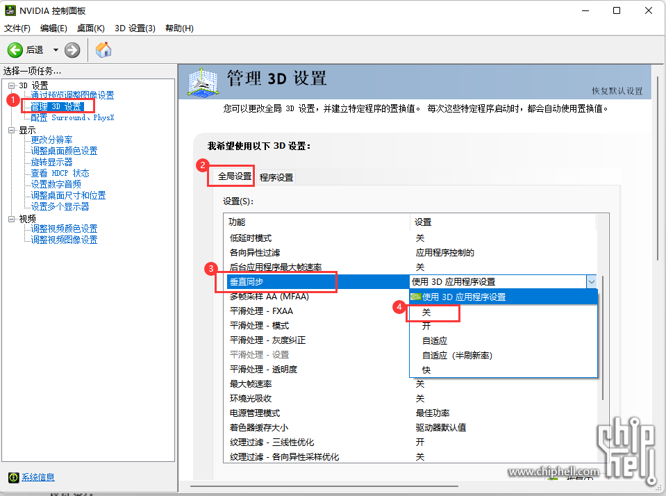Select the 着色器缓存大小 row
This screenshot has width=666, height=496.
click(410, 427)
